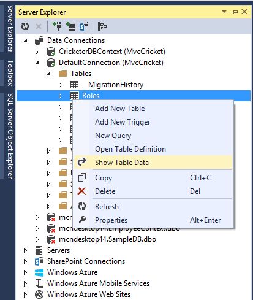The width and height of the screenshot is (253, 300).
Task: Click the Windows Azure services toolbar icon
Action: (x=102, y=26)
